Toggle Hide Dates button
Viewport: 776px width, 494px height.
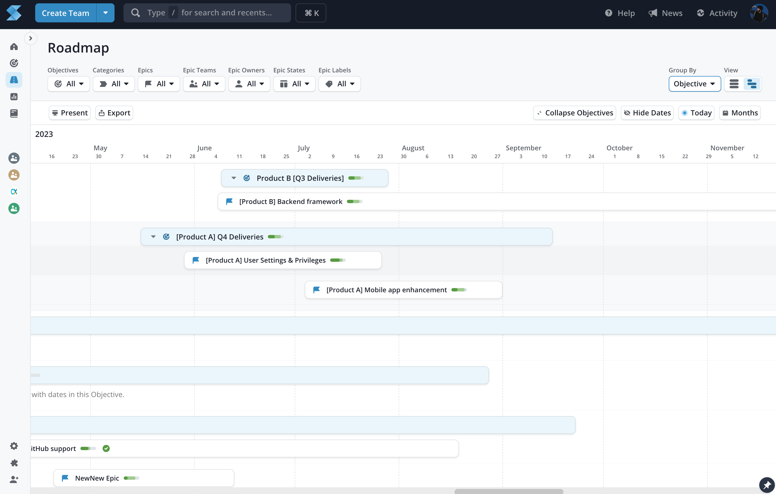pyautogui.click(x=647, y=113)
